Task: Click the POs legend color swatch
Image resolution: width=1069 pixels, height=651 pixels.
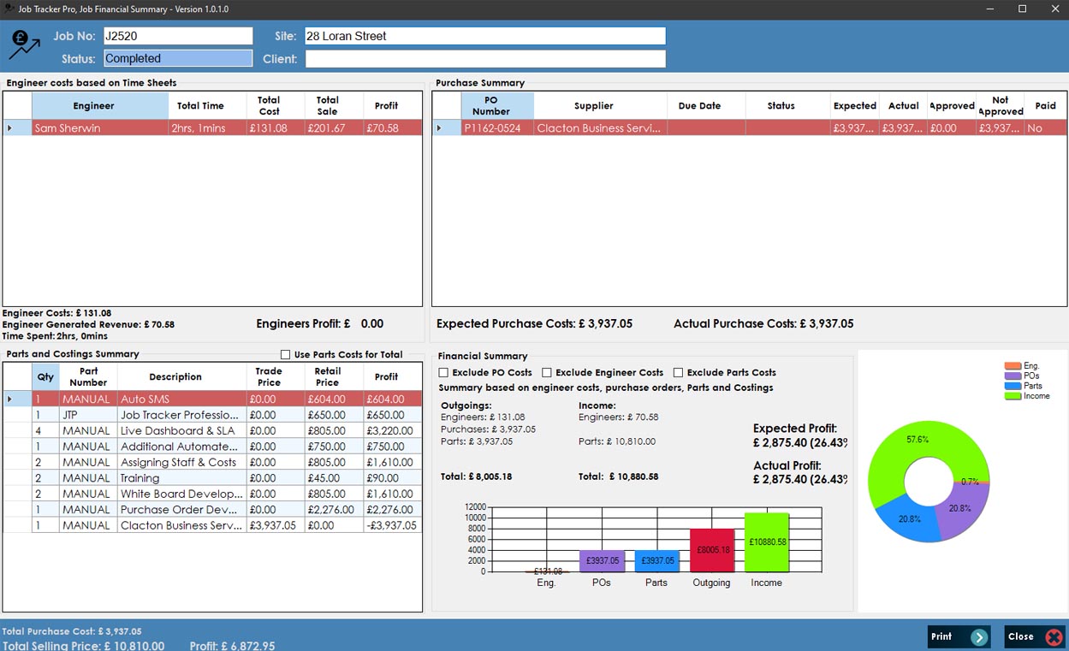Action: [1013, 376]
